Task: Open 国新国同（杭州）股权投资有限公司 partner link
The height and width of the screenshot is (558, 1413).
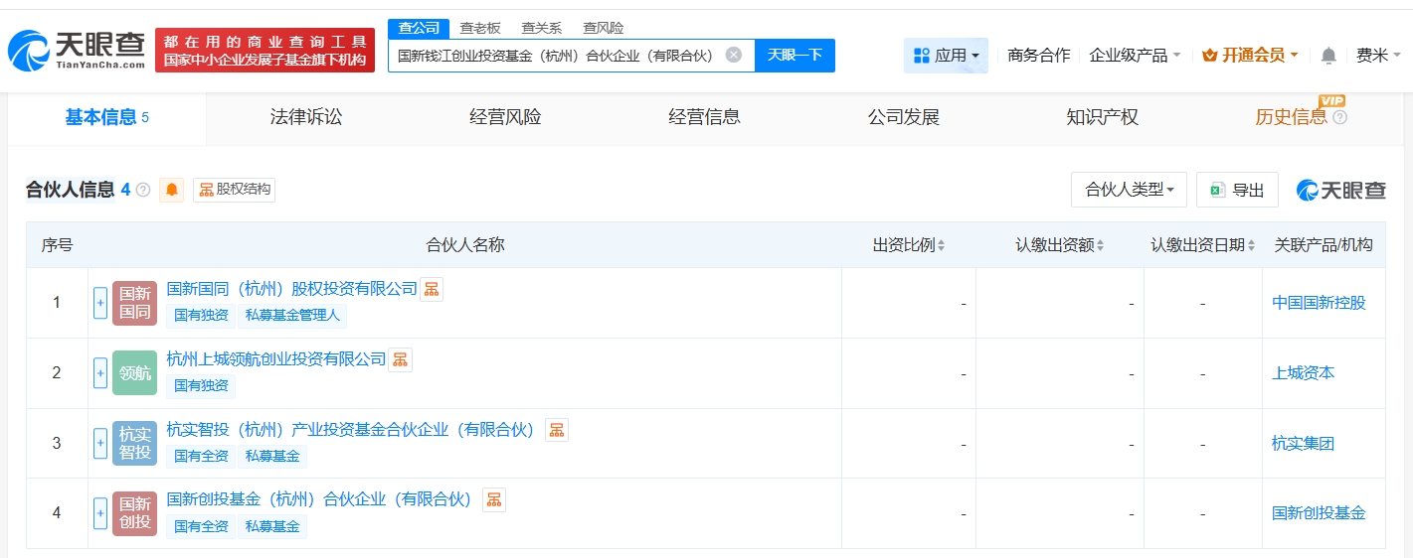Action: tap(291, 289)
